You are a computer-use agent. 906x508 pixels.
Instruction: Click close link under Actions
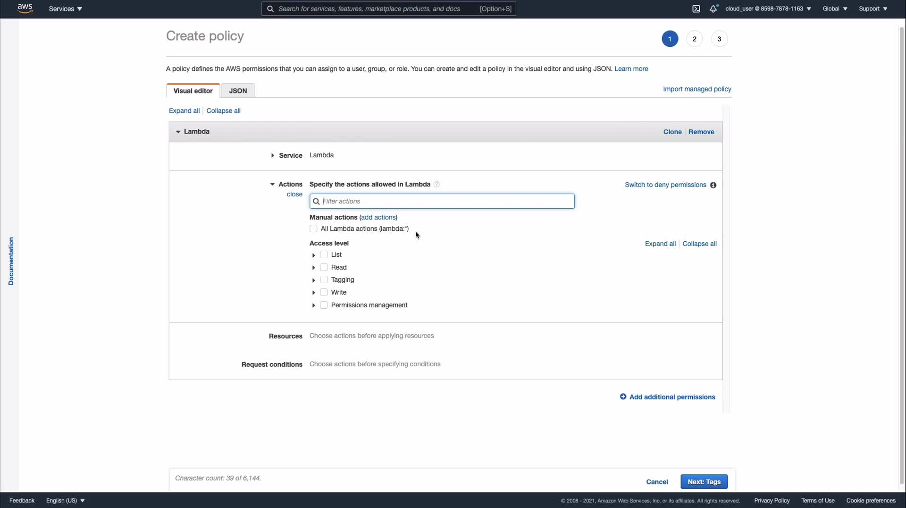(294, 194)
